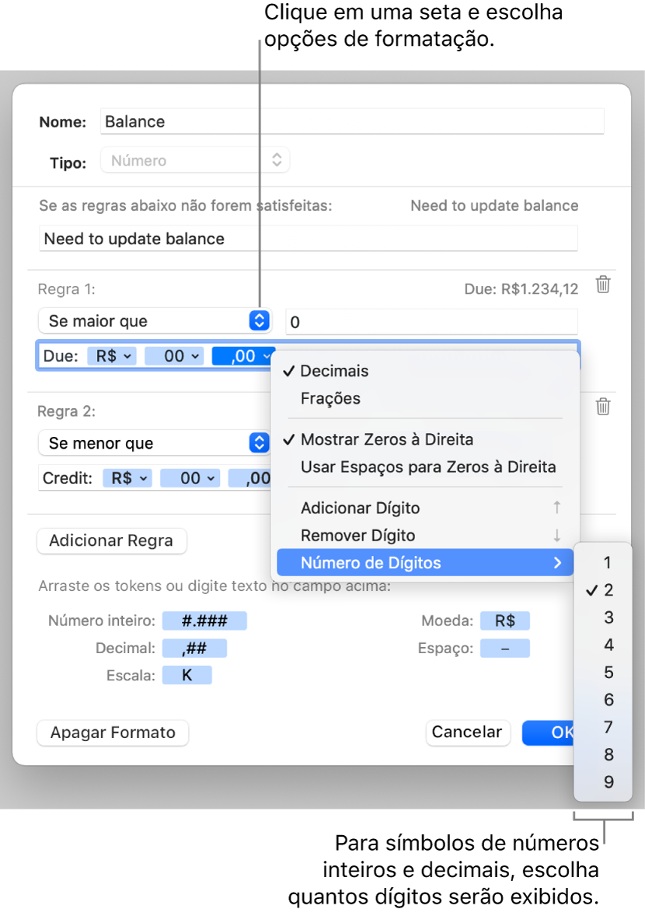This screenshot has width=645, height=916.
Task: Select 1 digit in the submenu
Action: [x=604, y=562]
